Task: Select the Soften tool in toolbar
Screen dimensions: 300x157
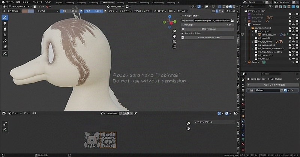Action: click(x=5, y=23)
